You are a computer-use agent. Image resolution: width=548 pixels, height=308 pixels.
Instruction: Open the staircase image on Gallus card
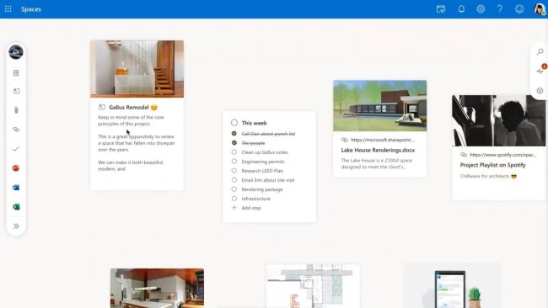[x=137, y=69]
